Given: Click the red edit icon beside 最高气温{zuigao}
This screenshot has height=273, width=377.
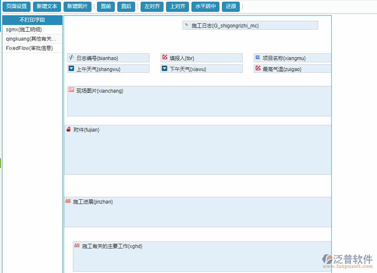Looking at the screenshot, I should tap(258, 68).
